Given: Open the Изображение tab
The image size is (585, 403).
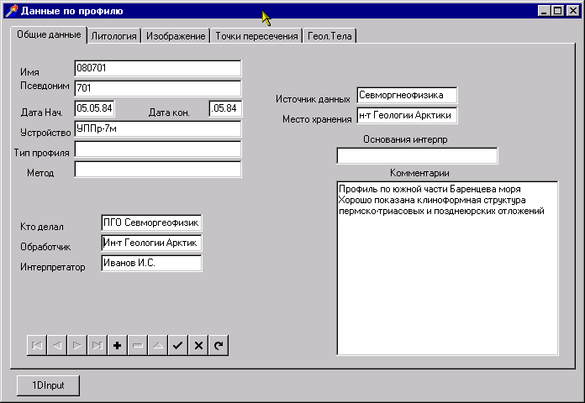Looking at the screenshot, I should coord(176,36).
